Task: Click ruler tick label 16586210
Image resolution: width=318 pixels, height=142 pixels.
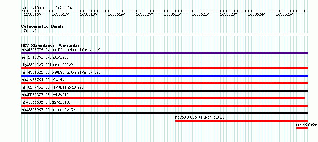Action: click(x=173, y=14)
